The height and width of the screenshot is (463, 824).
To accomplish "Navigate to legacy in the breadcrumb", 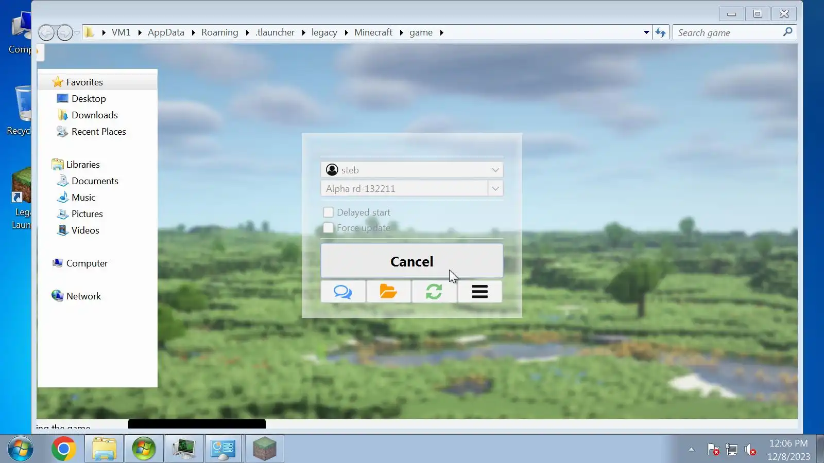I will coord(324,32).
